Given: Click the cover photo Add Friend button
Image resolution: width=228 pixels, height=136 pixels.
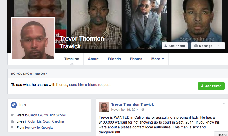Looking at the screenshot, I should point(175,46).
